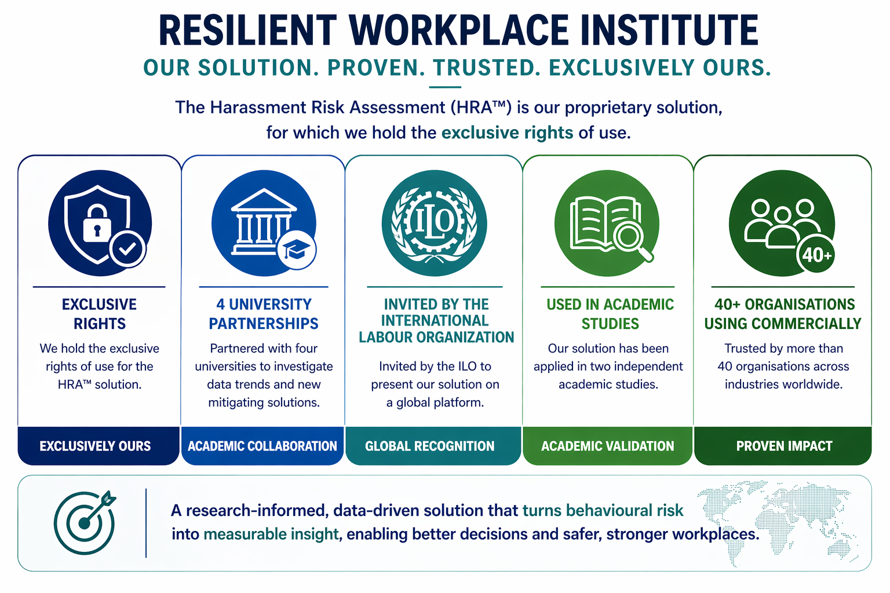Click the "USED IN ACADEMIC STUDIES" heading

pyautogui.click(x=610, y=314)
